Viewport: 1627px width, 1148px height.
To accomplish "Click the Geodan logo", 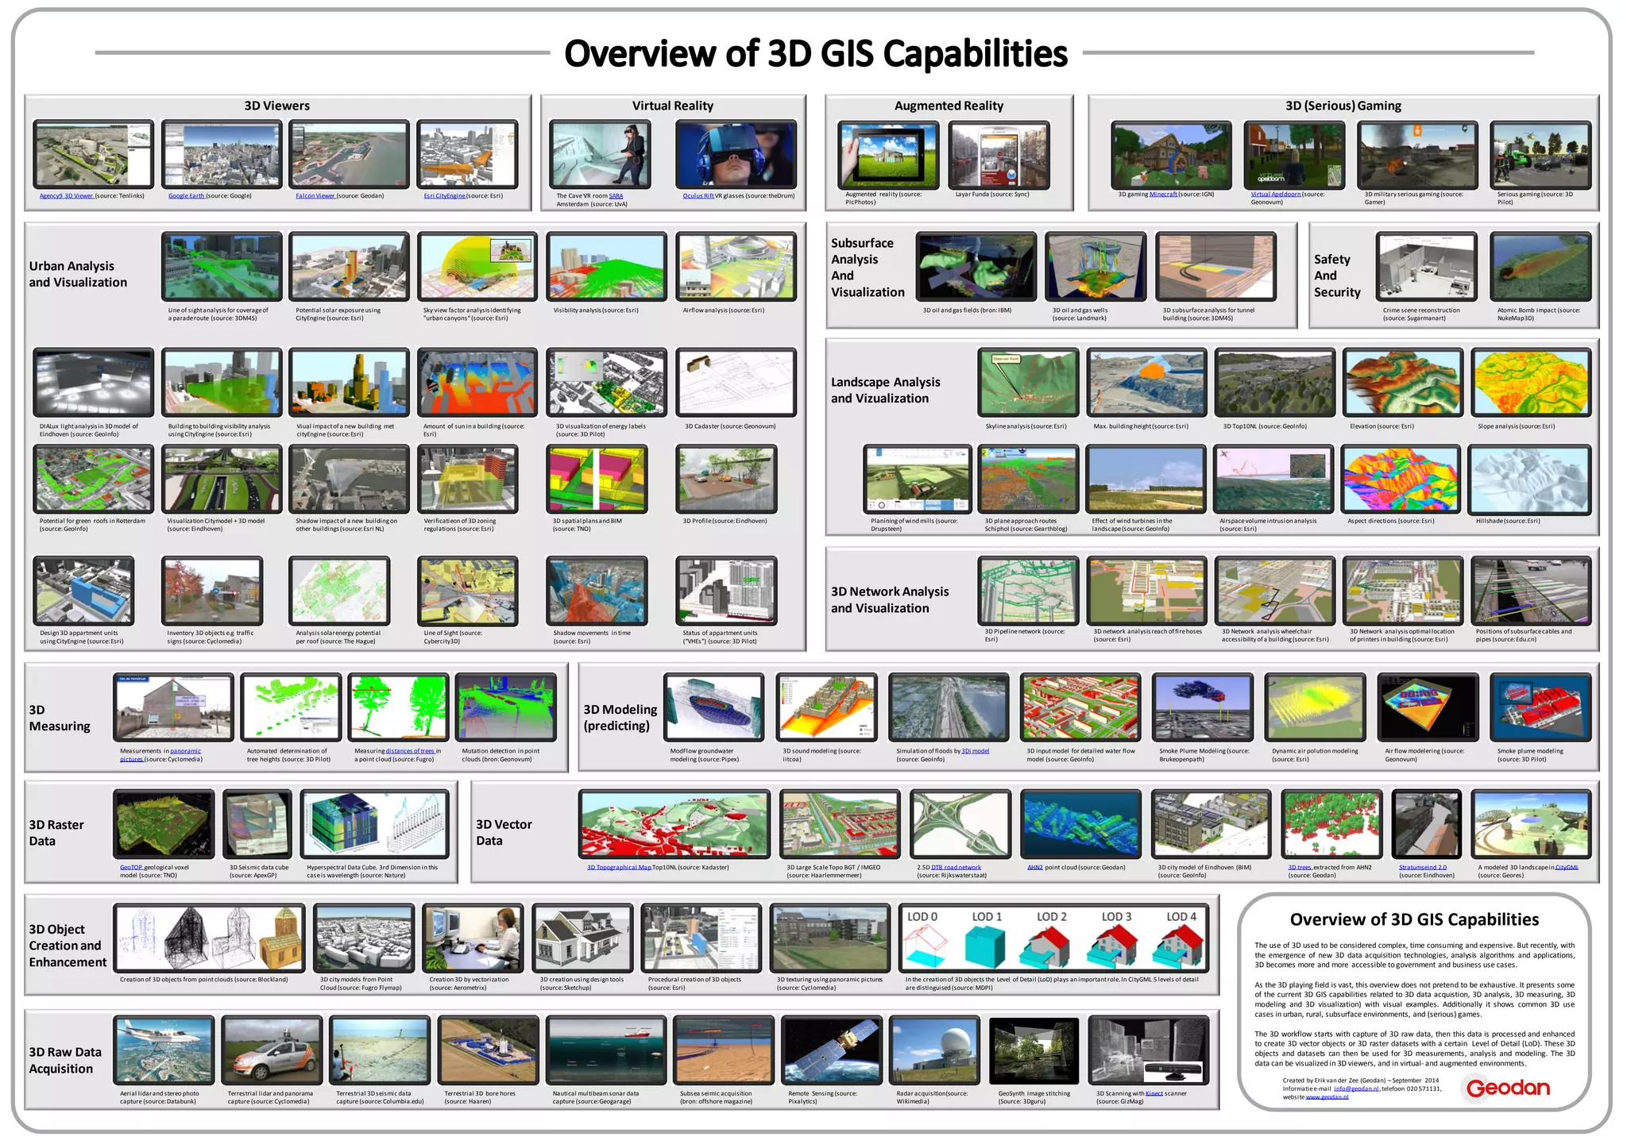I will (1508, 1088).
